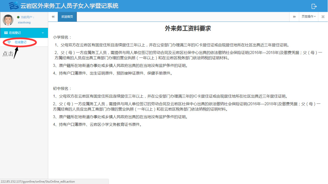Click the 当前用户 status label
The height and width of the screenshot is (184, 328).
click(x=28, y=17)
